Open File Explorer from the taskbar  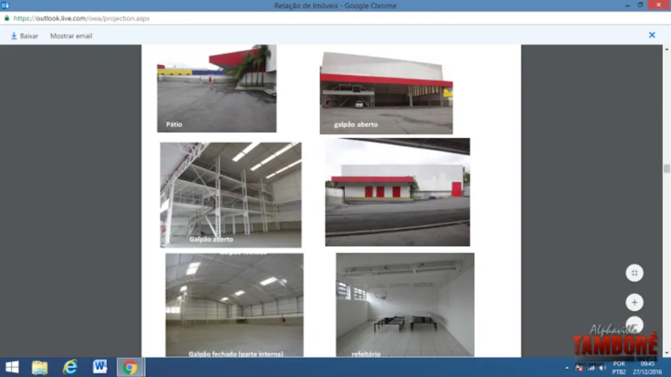point(40,367)
